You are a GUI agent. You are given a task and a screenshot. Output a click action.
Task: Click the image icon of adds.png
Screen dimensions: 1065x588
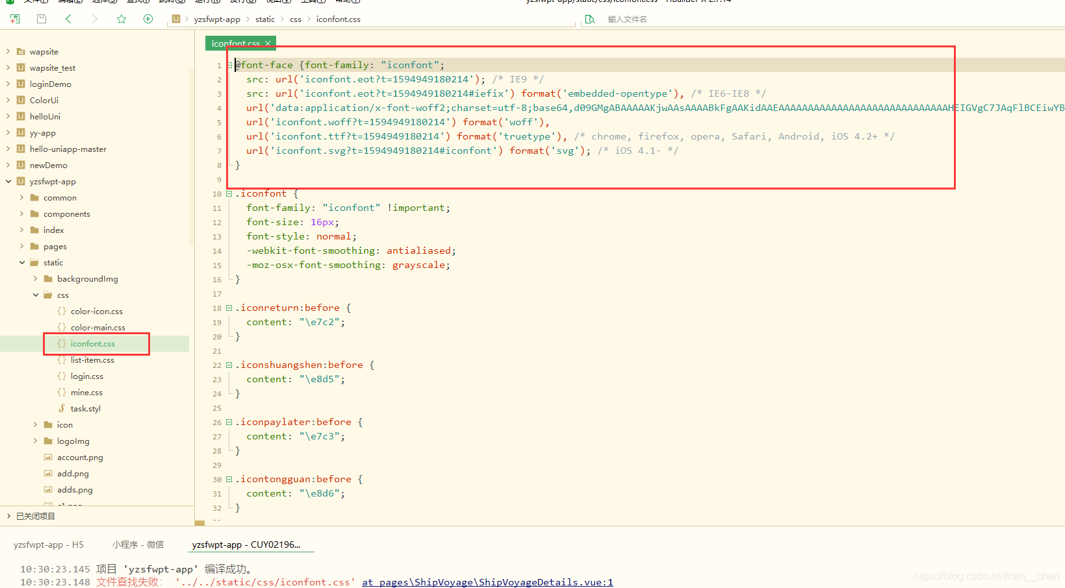(48, 489)
